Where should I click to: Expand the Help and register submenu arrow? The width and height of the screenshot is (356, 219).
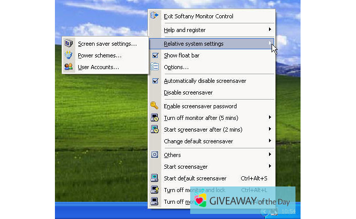tap(270, 30)
